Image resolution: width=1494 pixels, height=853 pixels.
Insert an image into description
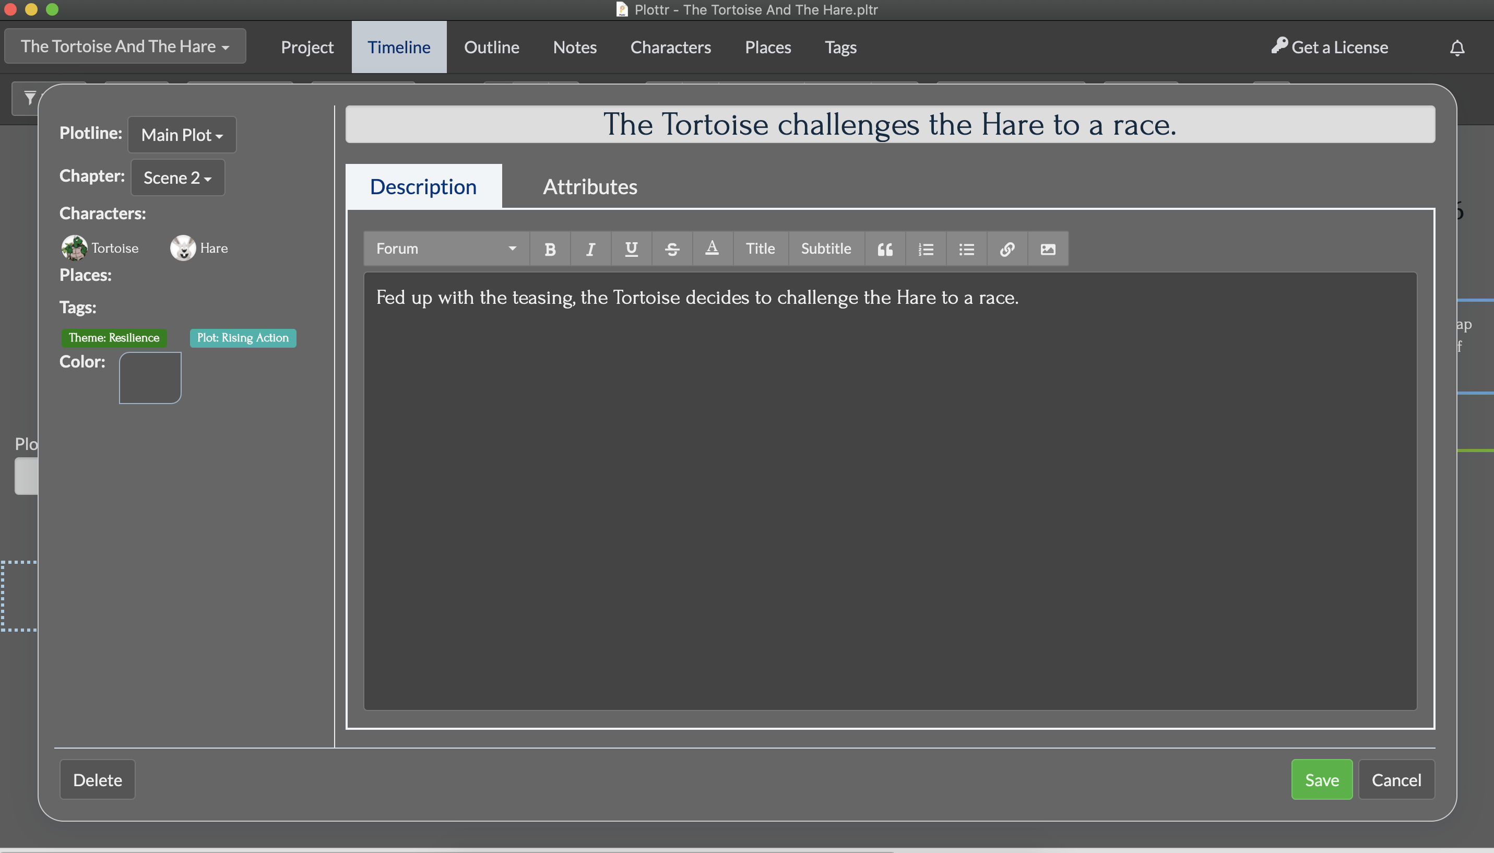tap(1048, 249)
